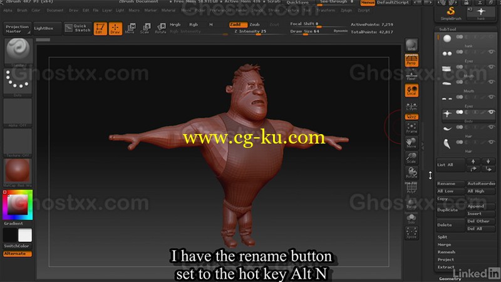Open the Zplugin menu
This screenshot has width=501, height=282.
(x=346, y=10)
